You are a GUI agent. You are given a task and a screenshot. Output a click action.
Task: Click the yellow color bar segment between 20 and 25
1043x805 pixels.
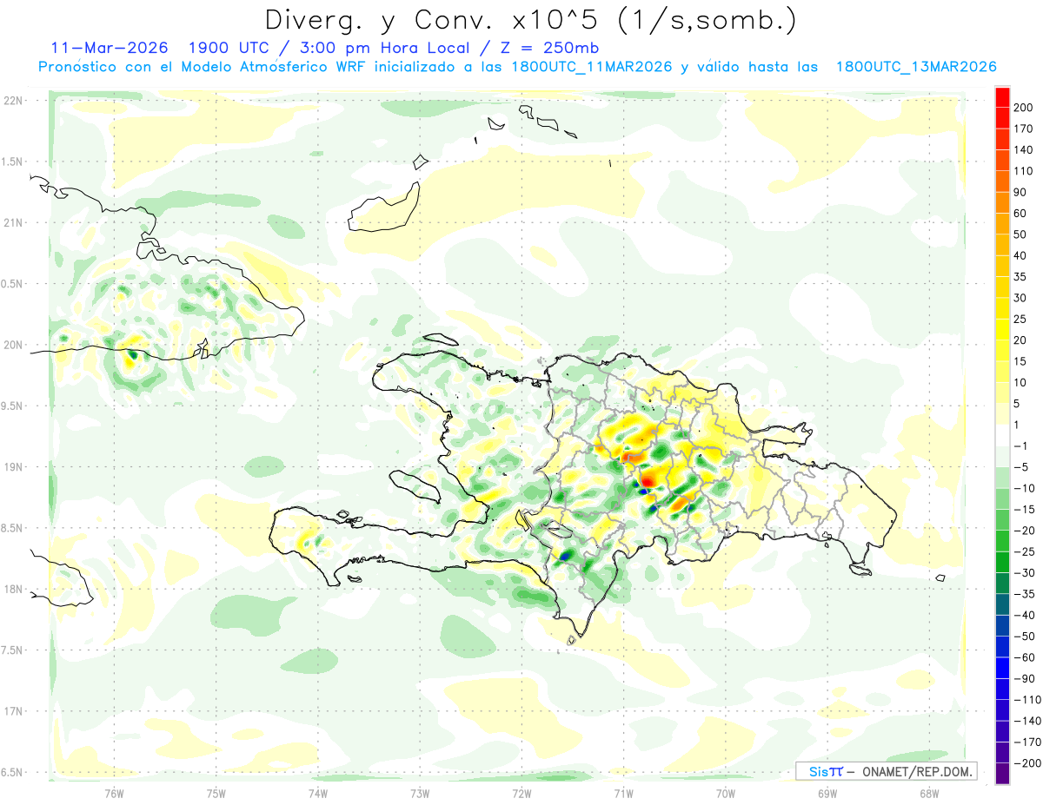point(1003,330)
